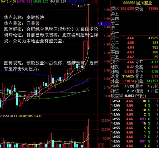
Task: Open the 000859 国风塑业 stock title
Action: pos(138,3)
